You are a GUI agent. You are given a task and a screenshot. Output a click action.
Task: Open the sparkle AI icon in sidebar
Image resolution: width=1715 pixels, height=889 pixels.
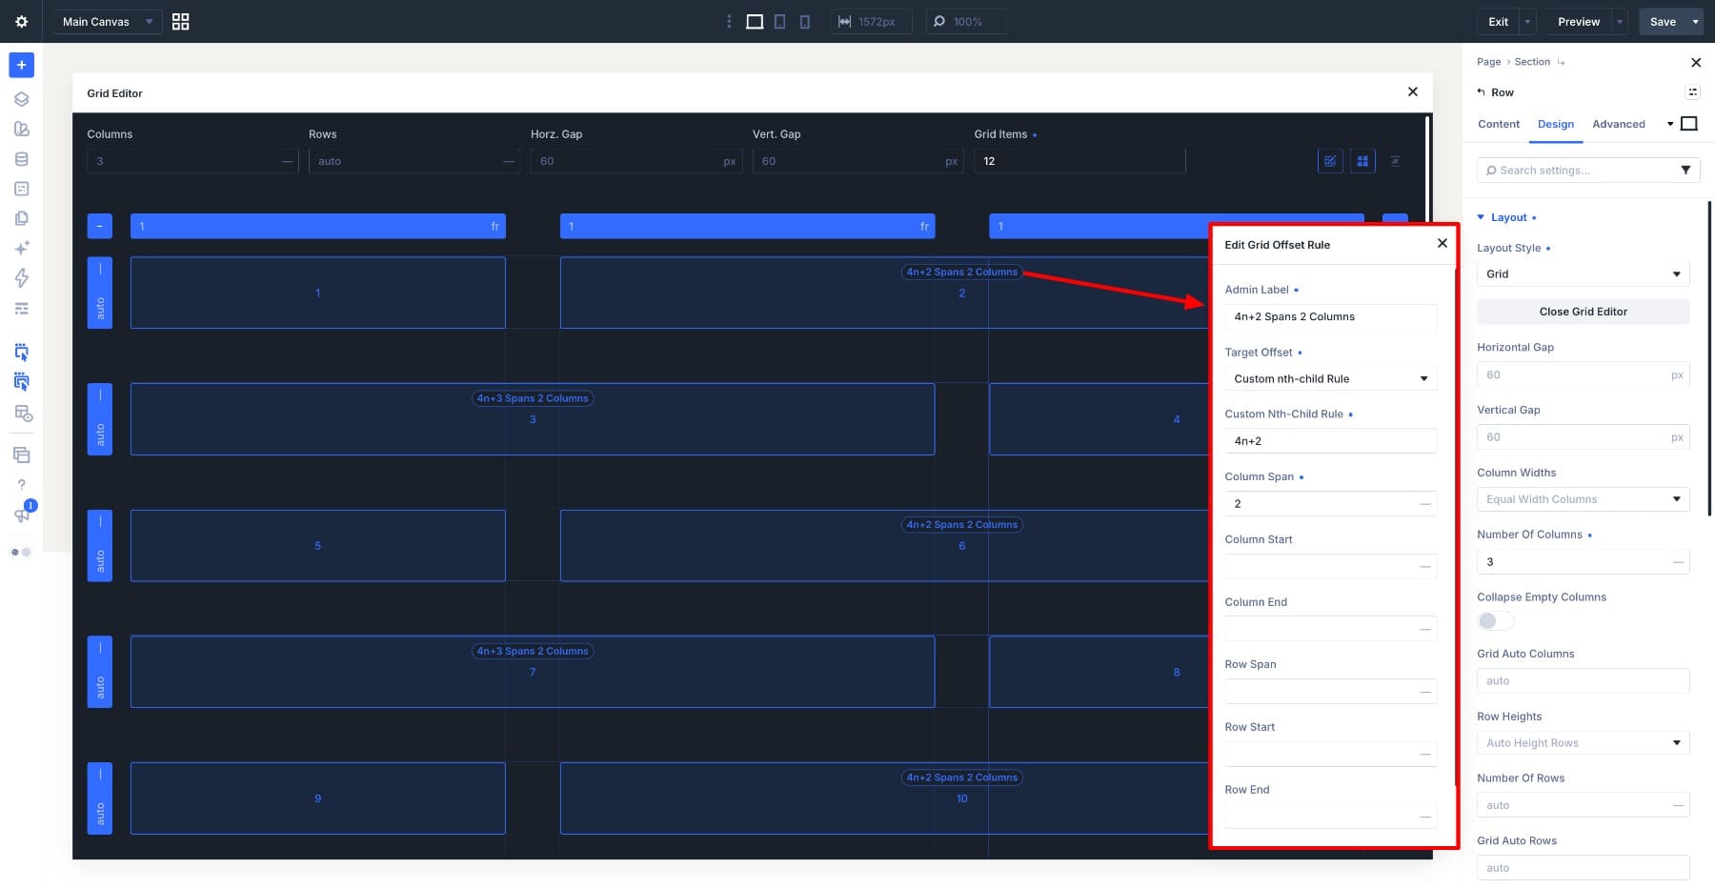point(21,248)
